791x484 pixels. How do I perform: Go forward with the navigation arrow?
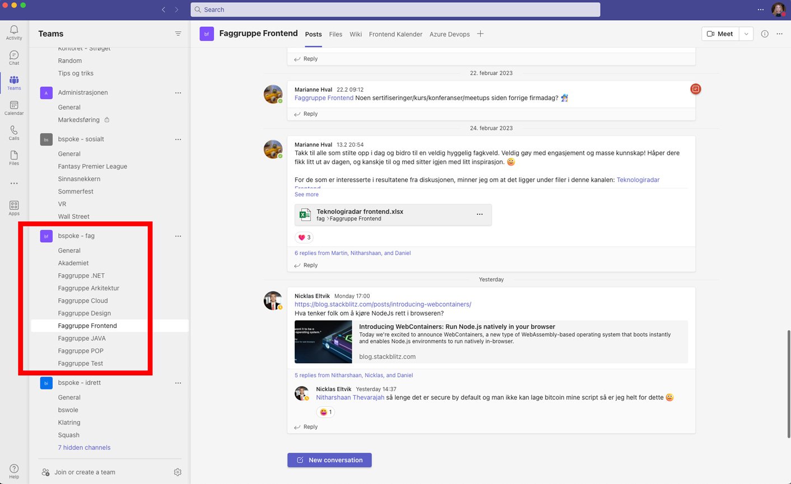pyautogui.click(x=176, y=10)
